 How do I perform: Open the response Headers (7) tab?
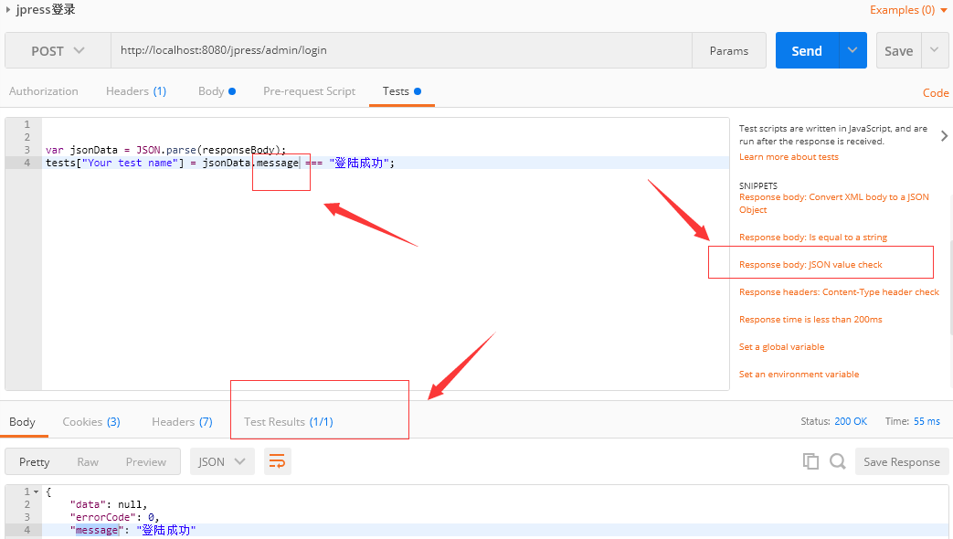182,422
